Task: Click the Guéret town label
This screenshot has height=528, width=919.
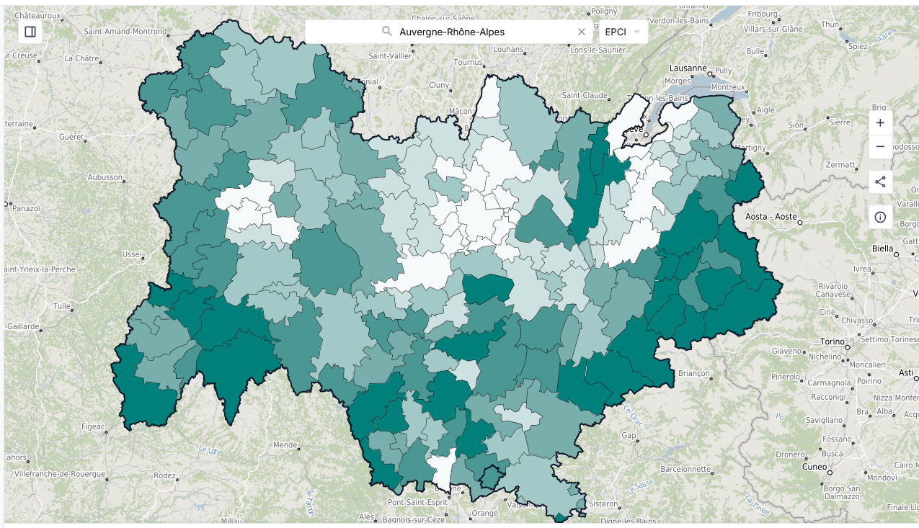Action: (x=71, y=136)
